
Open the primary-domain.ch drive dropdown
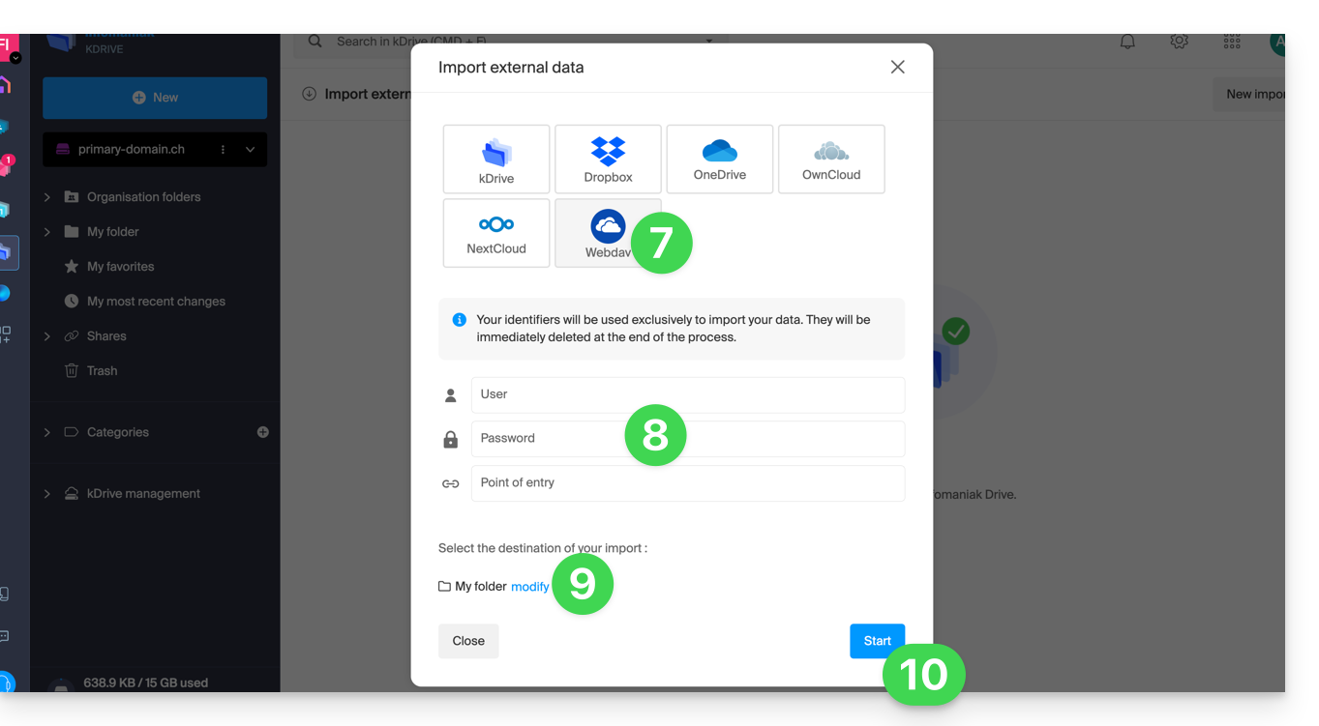(250, 150)
